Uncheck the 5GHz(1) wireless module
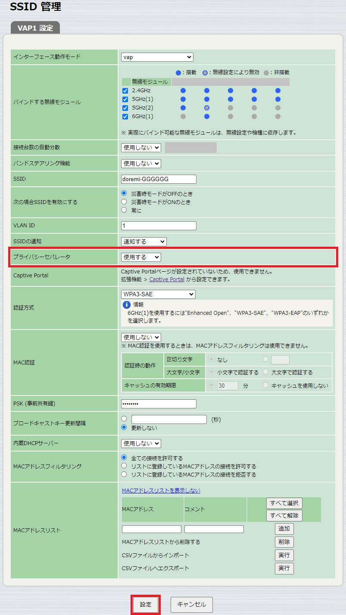Screen dimensions: 346x615 pos(125,99)
